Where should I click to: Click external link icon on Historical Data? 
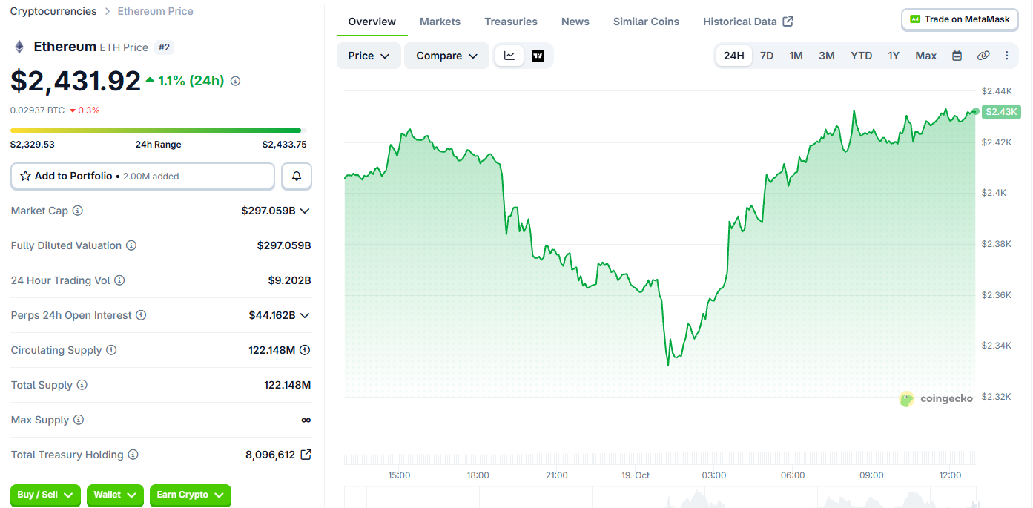coord(788,22)
